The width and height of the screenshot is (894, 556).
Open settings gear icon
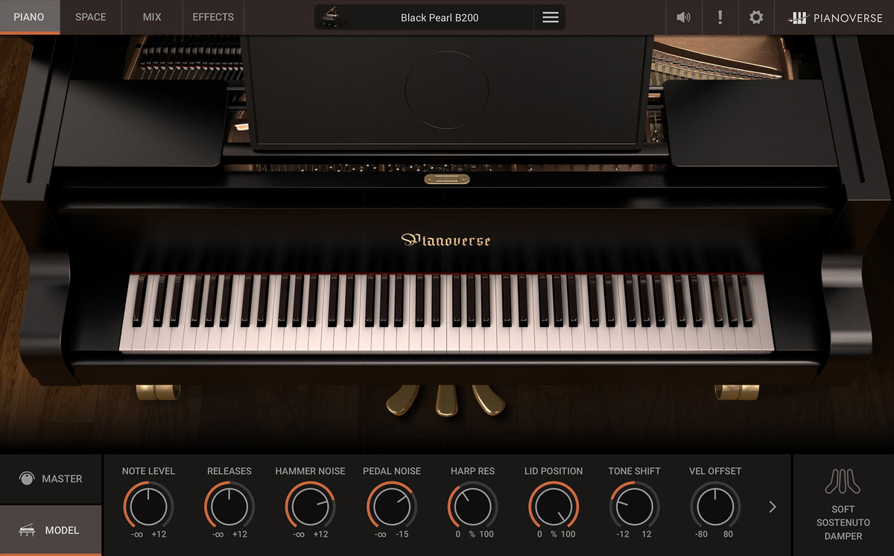(756, 17)
